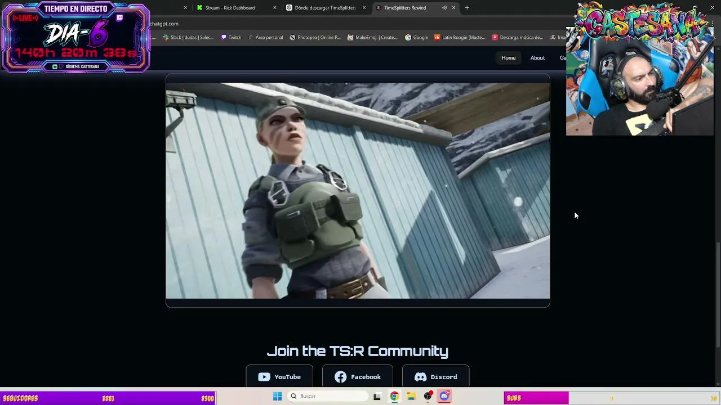
Task: Close the TimeSplitters Rewind tab
Action: coord(453,8)
